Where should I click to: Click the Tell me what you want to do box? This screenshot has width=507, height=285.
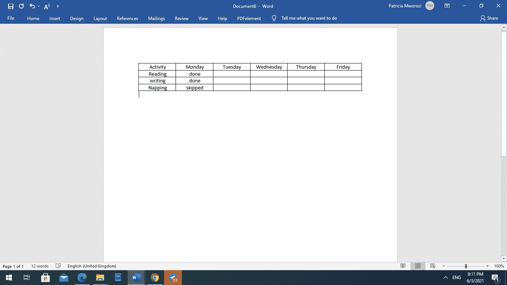pyautogui.click(x=309, y=18)
